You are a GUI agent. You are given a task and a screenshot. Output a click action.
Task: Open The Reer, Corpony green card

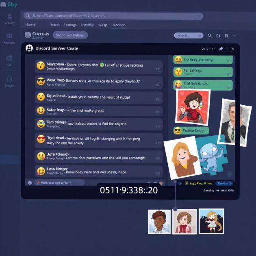point(203,60)
